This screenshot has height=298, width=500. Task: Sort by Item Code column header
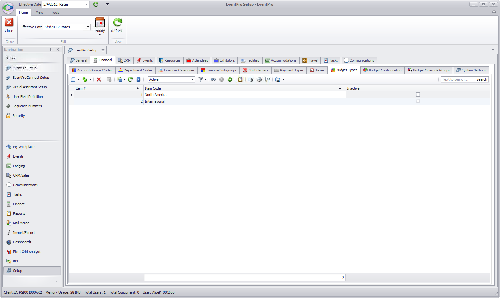tap(244, 88)
